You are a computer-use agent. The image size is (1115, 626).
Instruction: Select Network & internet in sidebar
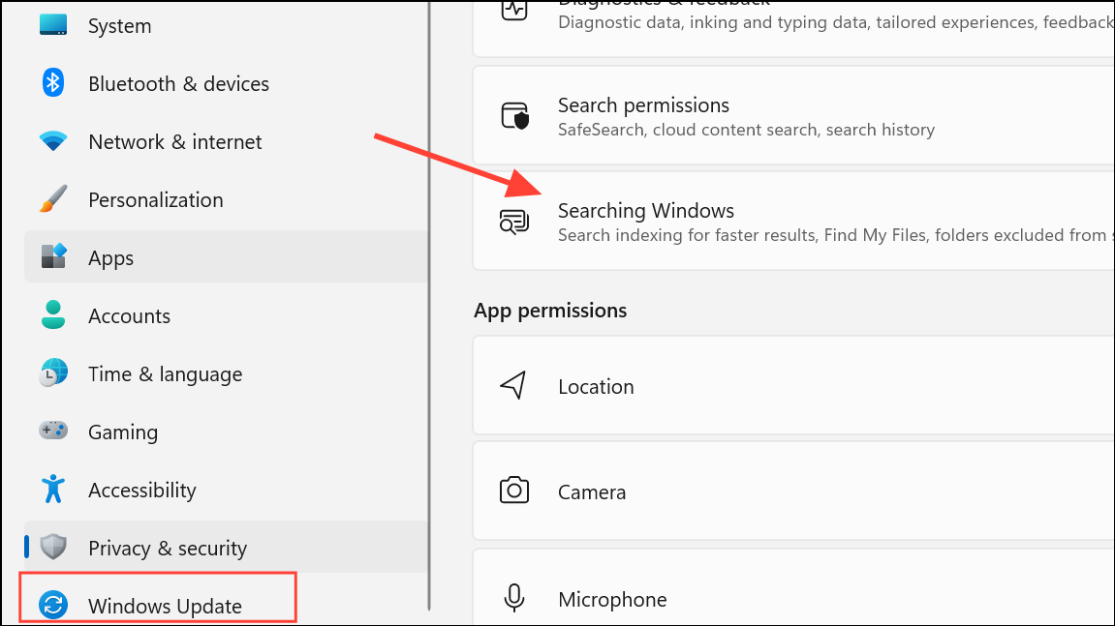pos(226,142)
